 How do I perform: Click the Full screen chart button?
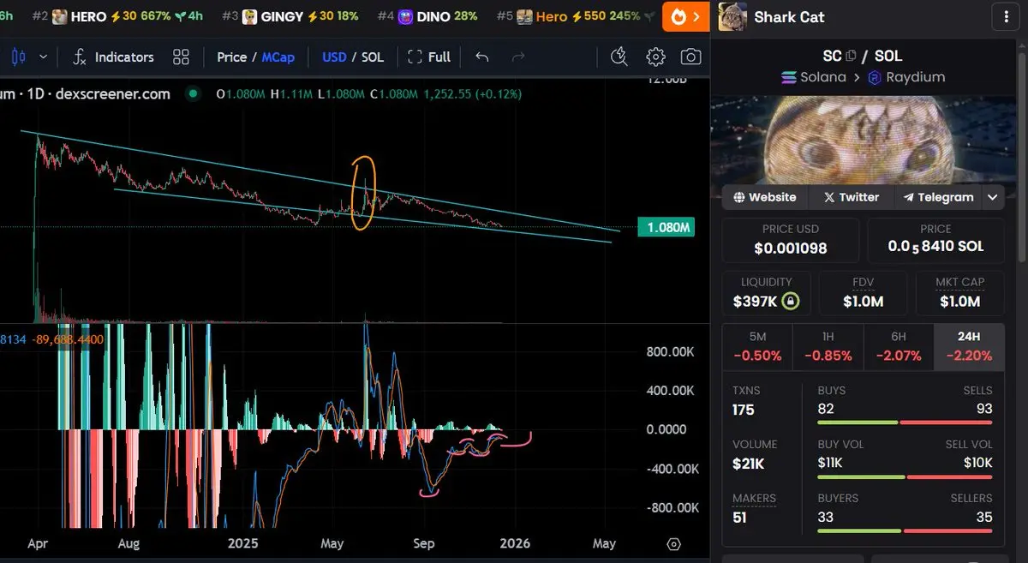click(429, 57)
